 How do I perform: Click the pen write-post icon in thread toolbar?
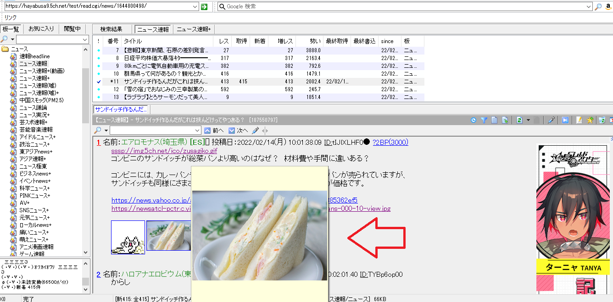[x=551, y=120]
